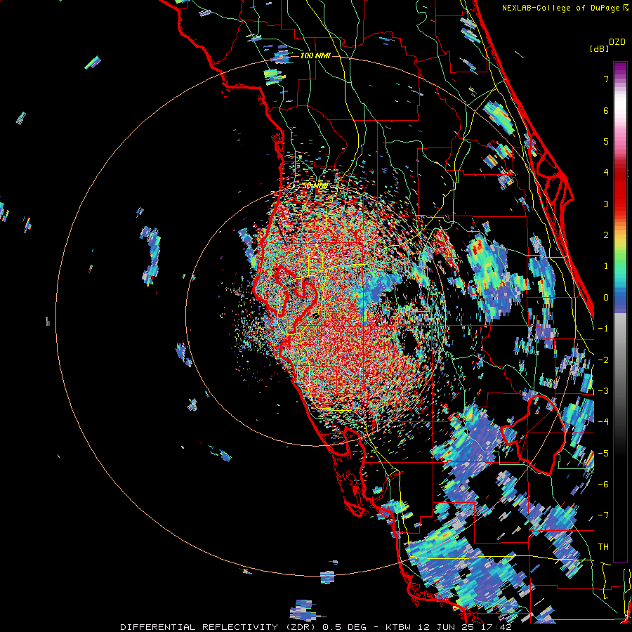Click the 0 dB scale tick label
Image resolution: width=632 pixels, height=632 pixels.
coord(606,298)
